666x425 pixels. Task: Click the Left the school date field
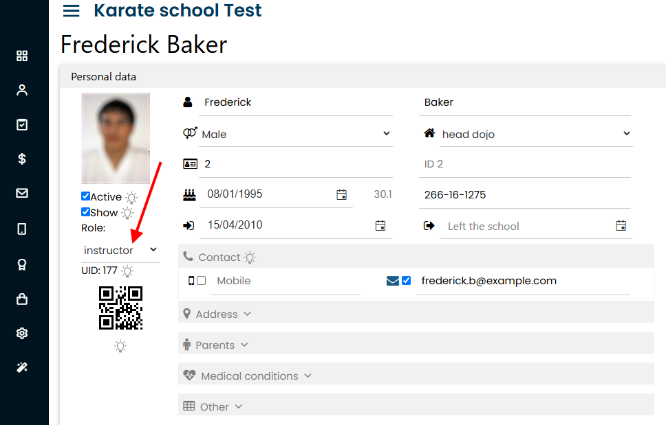pos(536,226)
